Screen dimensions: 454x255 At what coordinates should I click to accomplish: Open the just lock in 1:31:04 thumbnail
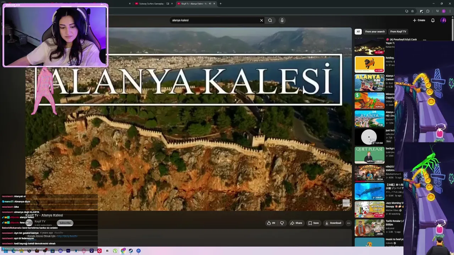coord(369,137)
